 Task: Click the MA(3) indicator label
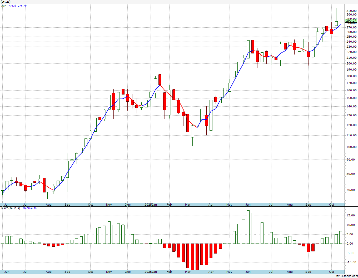tap(12, 6)
